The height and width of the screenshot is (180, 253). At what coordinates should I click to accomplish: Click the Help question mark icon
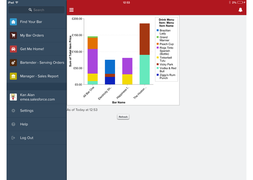pyautogui.click(x=13, y=124)
